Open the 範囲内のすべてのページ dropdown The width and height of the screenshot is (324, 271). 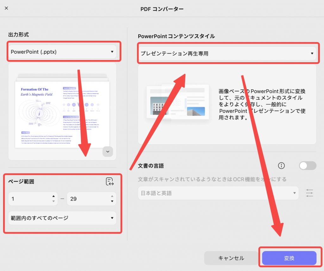pos(62,218)
